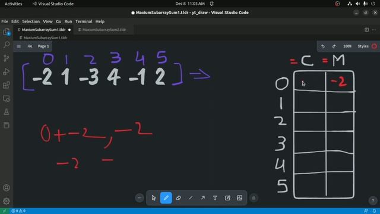Open the remote window status indicator

pyautogui.click(x=4, y=211)
